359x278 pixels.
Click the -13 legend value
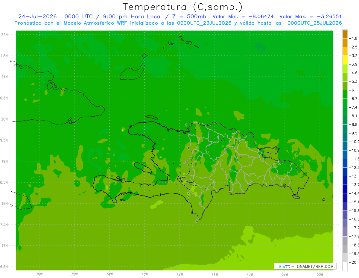tap(353, 176)
